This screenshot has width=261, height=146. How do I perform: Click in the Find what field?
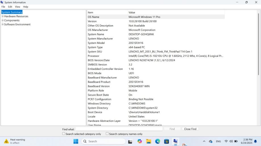pos(119,129)
